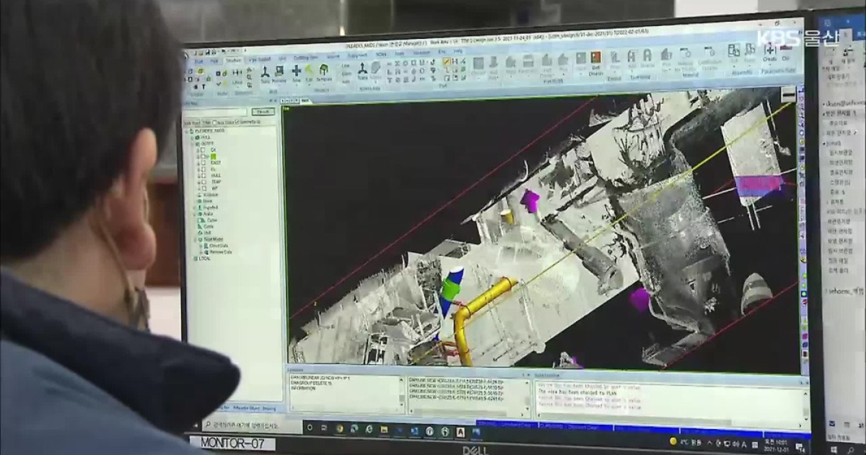
Task: Click the green color swatch in tree
Action: [x=214, y=157]
